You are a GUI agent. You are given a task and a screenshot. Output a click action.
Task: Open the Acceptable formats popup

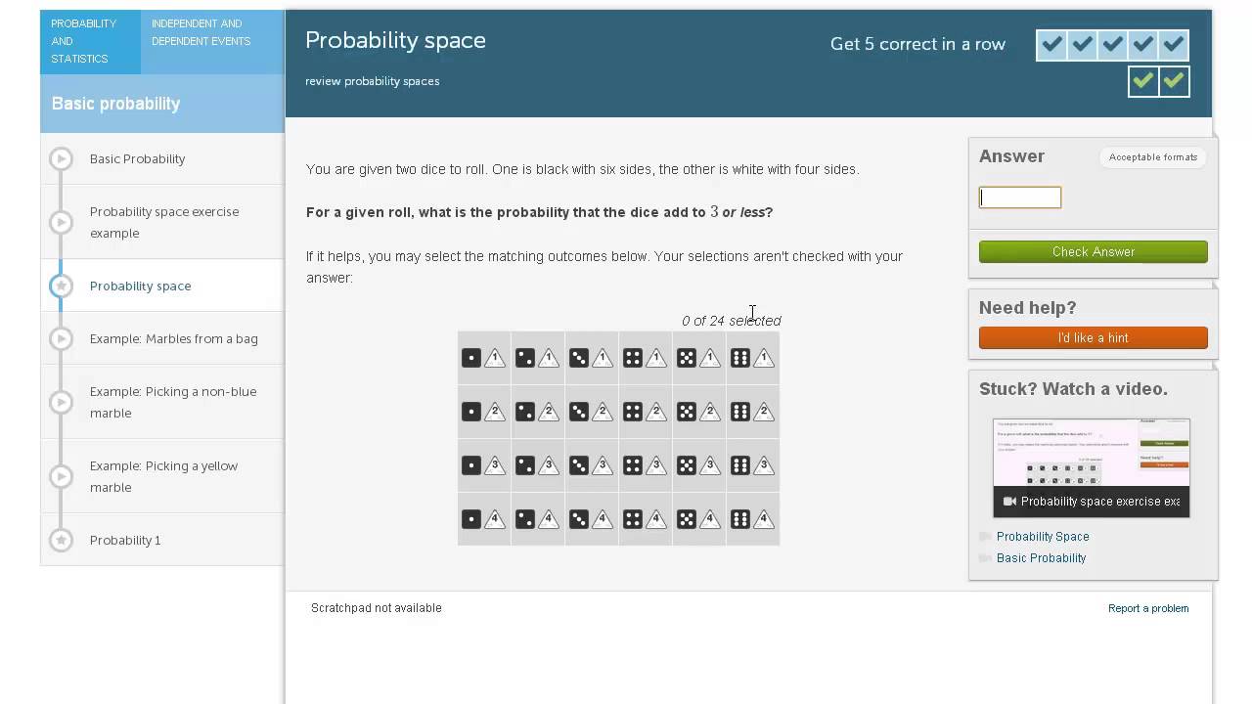pyautogui.click(x=1152, y=157)
